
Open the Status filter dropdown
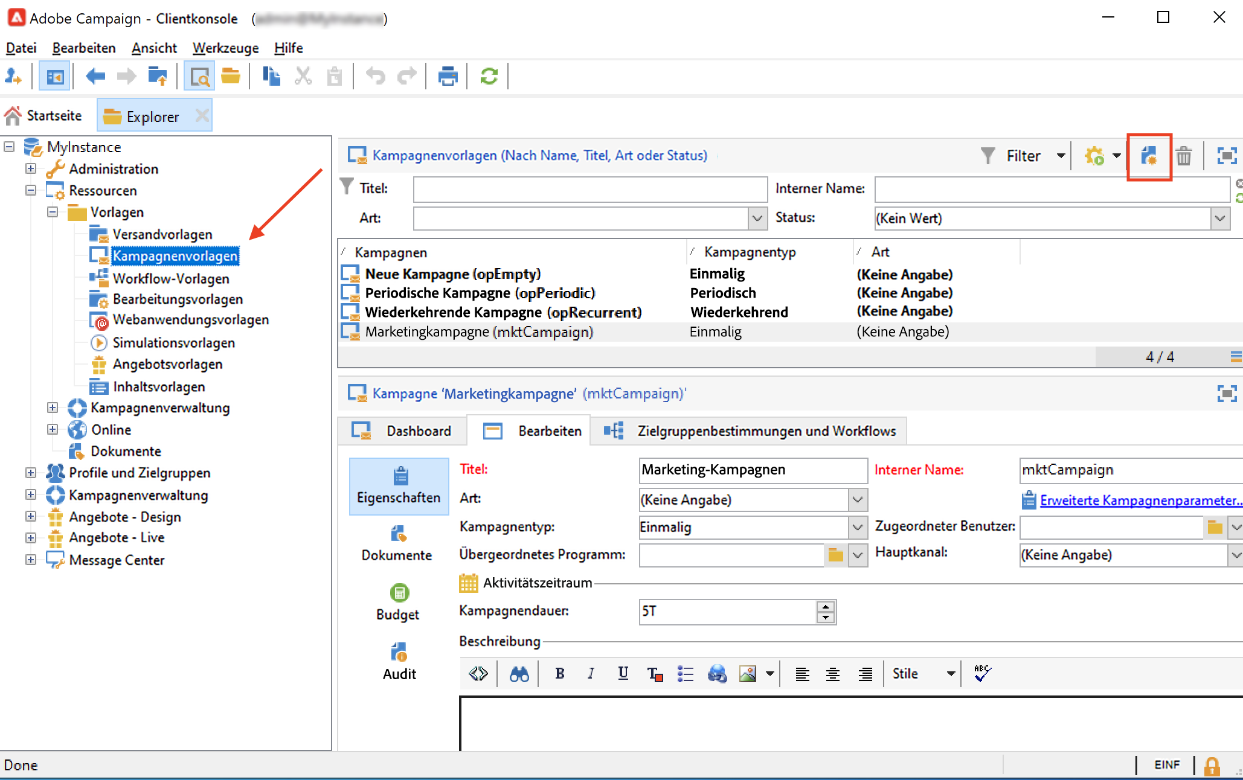pyautogui.click(x=1220, y=218)
